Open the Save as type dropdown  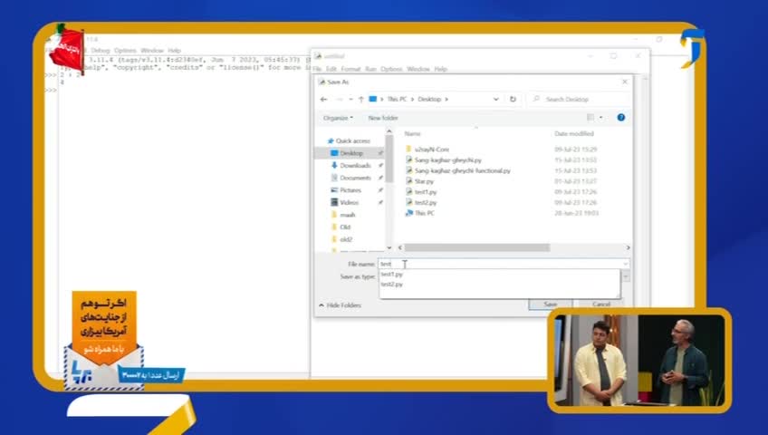[x=626, y=276]
